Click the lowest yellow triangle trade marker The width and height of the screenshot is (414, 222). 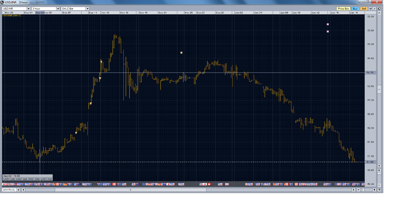pos(76,133)
